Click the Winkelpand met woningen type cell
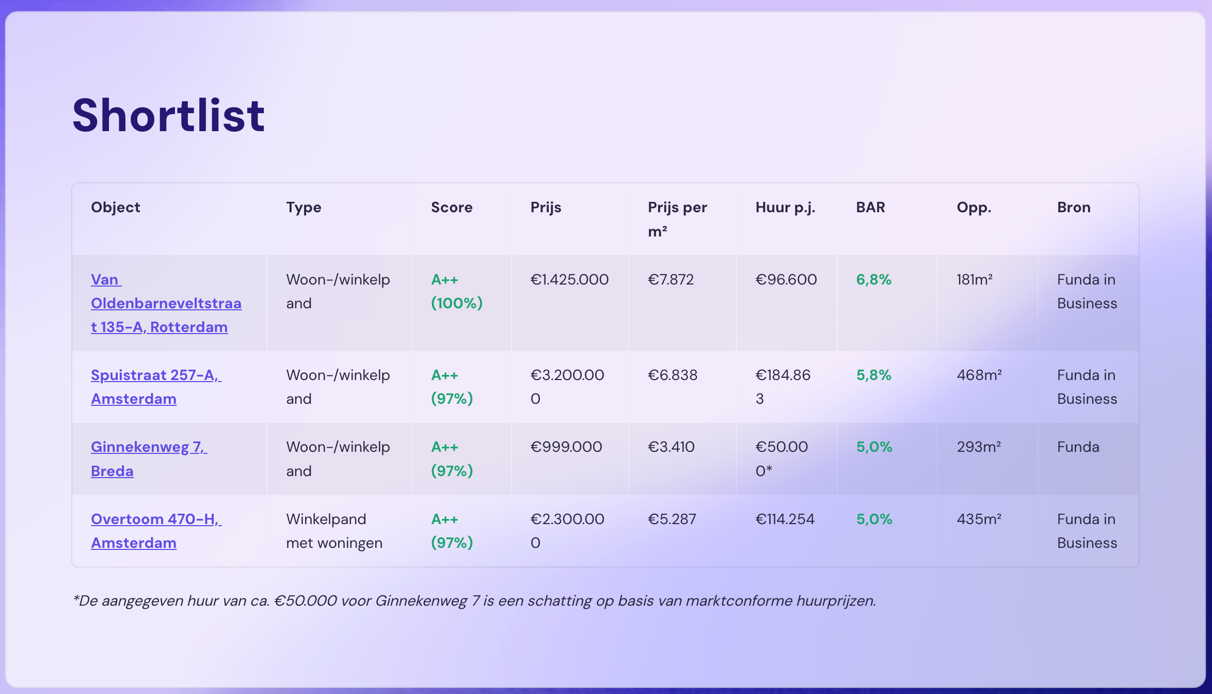 pyautogui.click(x=334, y=531)
